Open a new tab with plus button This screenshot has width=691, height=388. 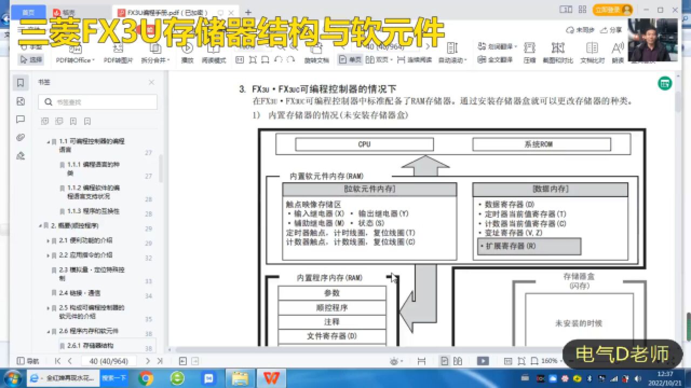click(x=248, y=12)
